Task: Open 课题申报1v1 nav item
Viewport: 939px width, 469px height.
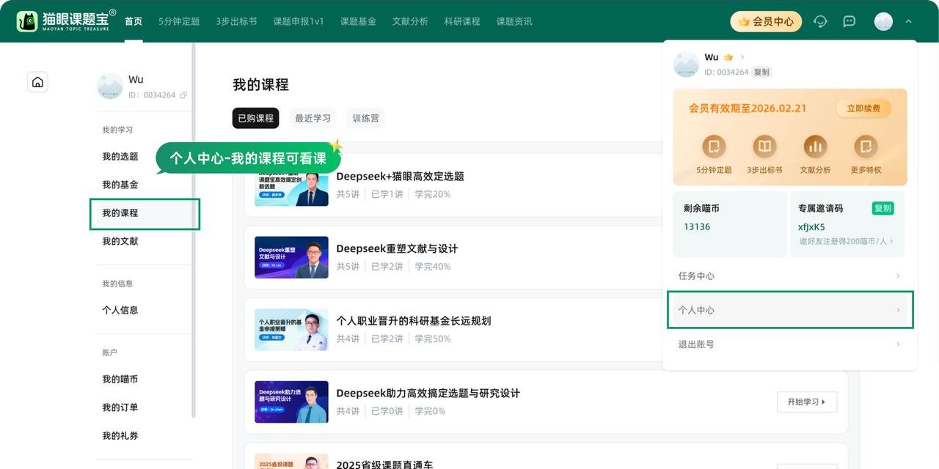Action: click(299, 21)
